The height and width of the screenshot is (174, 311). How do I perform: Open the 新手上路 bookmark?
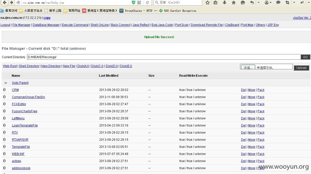pos(53,11)
